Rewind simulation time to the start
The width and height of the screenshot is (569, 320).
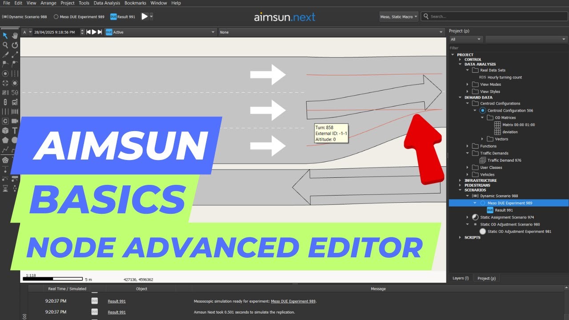(x=88, y=32)
